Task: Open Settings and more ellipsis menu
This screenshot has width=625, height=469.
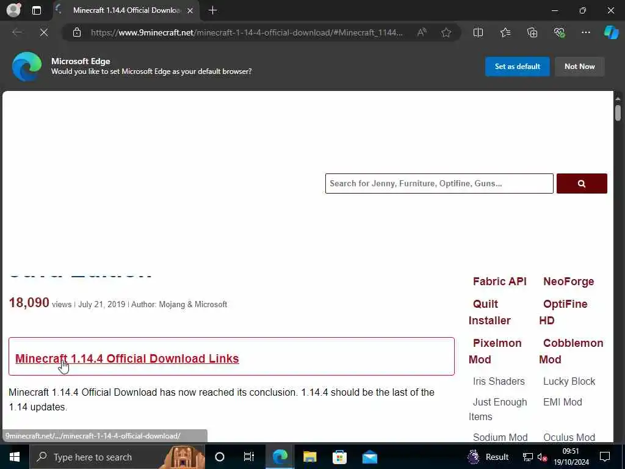Action: pyautogui.click(x=585, y=32)
